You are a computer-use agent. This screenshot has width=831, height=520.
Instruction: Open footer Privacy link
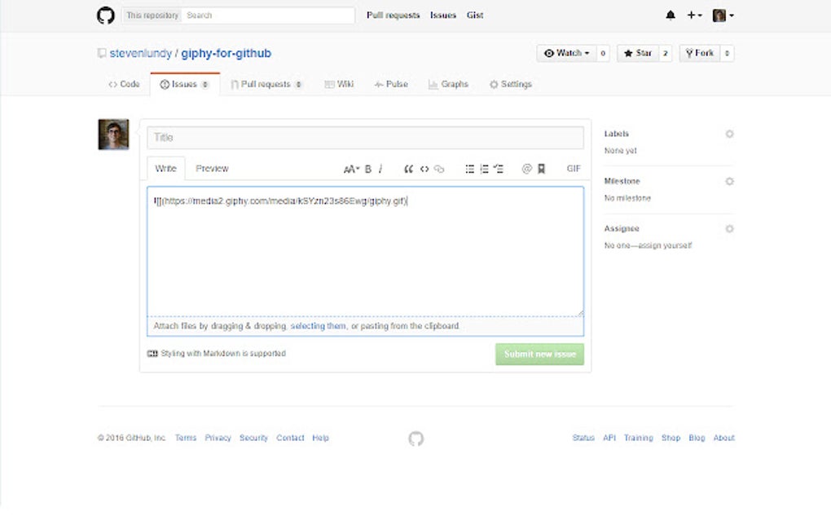218,438
